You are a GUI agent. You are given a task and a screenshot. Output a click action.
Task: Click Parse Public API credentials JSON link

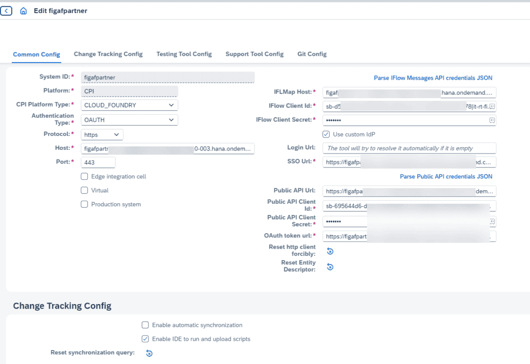click(x=446, y=176)
